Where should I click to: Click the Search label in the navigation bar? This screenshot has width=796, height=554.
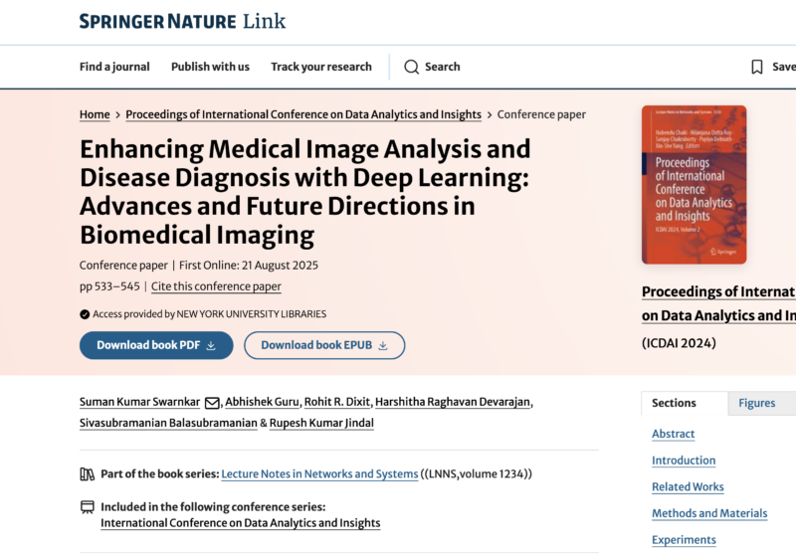point(442,67)
